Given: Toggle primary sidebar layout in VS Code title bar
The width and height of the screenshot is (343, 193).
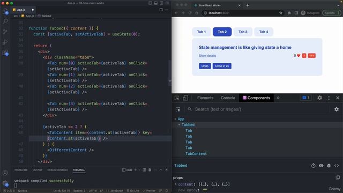Looking at the screenshot, I should tap(150, 3).
